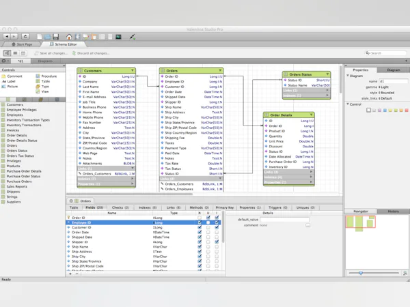Click the home icon in the toolbar

69,37
